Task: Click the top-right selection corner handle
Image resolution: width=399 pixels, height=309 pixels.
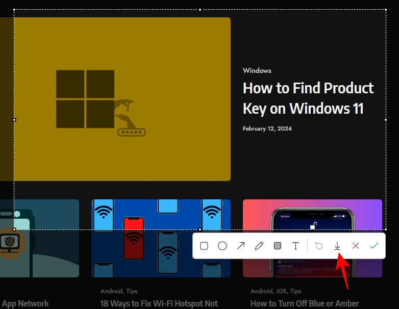Action: coord(386,10)
